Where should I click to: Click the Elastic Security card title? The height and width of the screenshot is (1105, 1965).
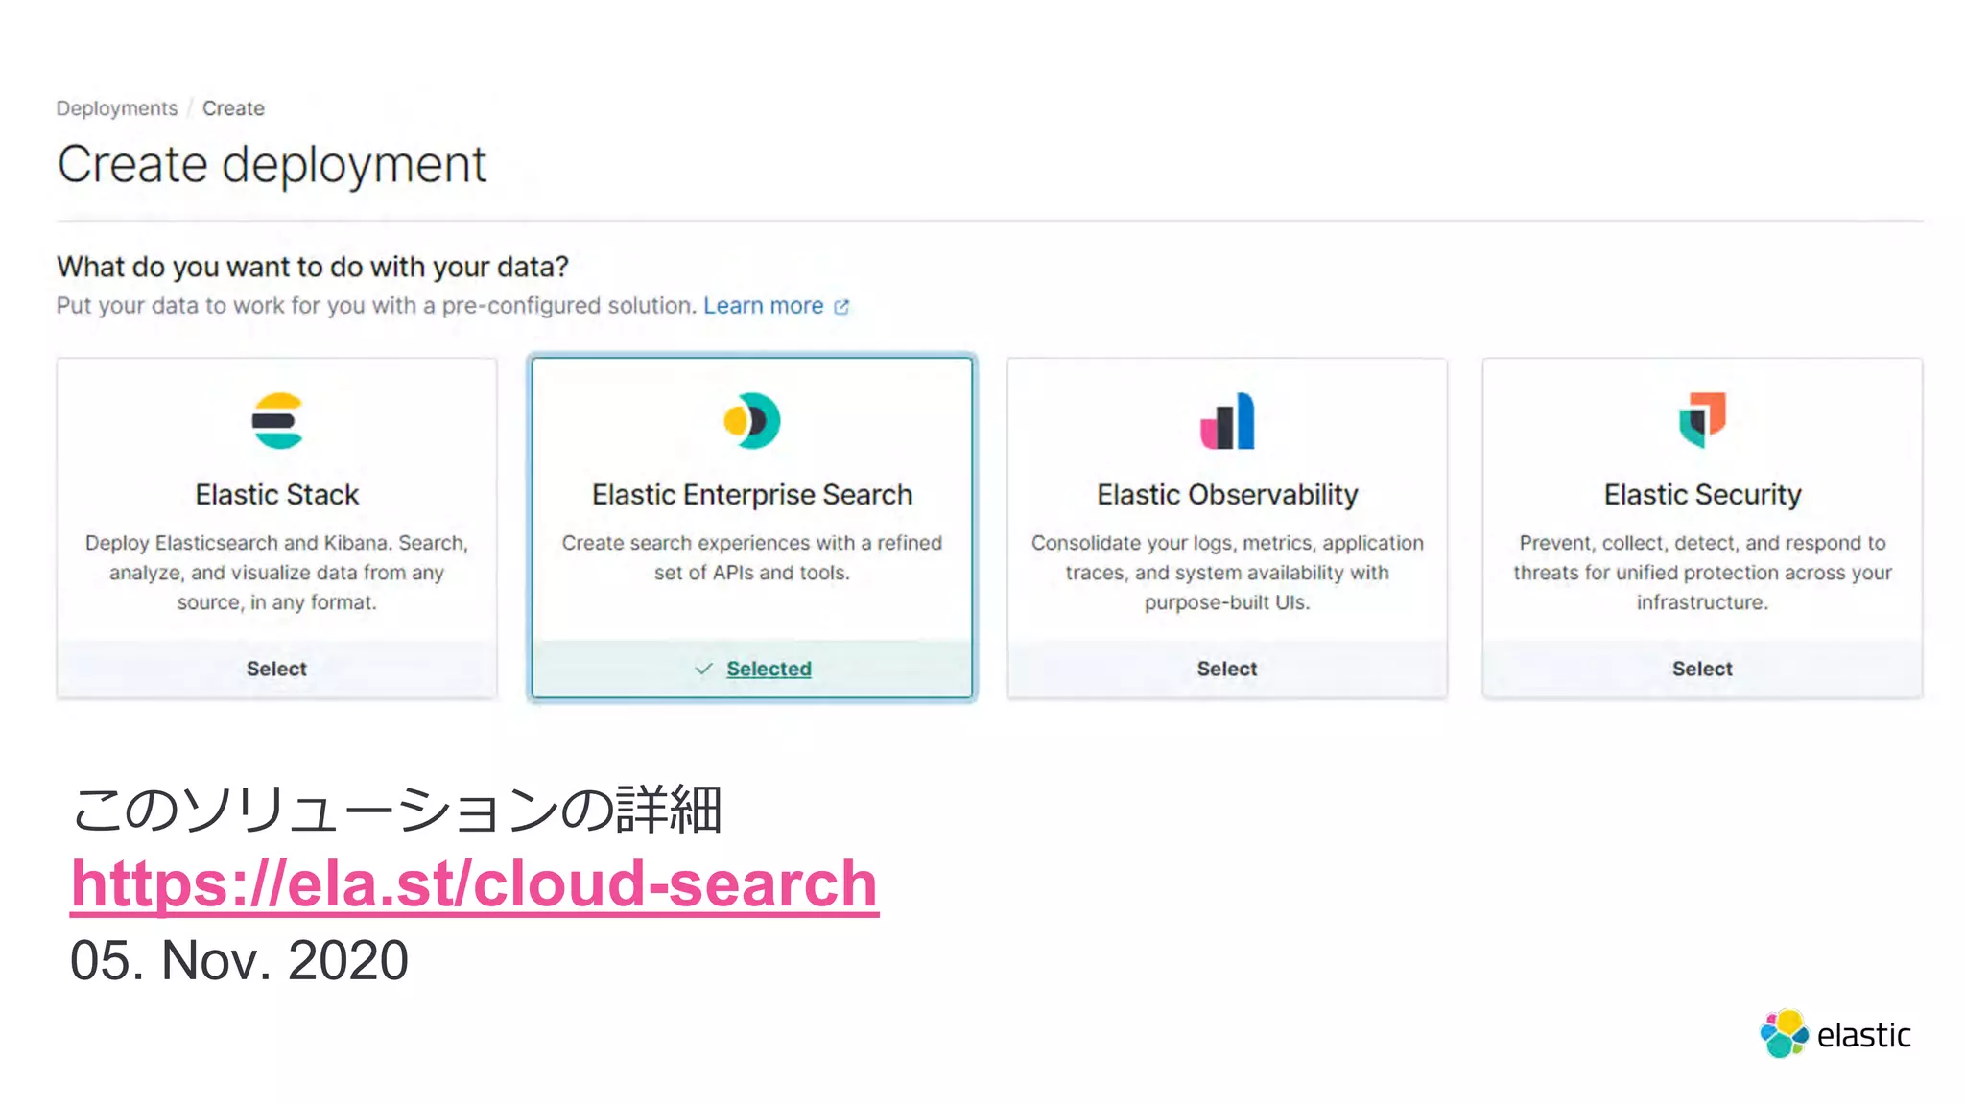tap(1702, 495)
